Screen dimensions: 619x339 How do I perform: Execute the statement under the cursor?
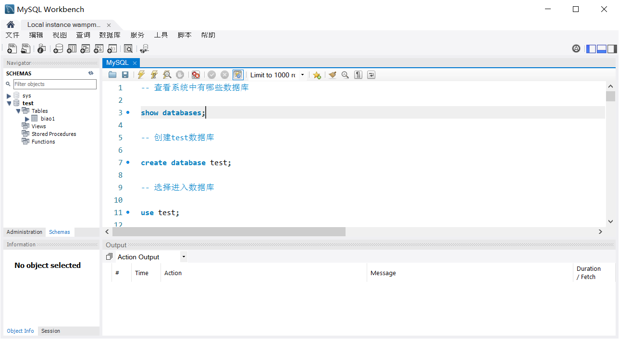tap(154, 75)
